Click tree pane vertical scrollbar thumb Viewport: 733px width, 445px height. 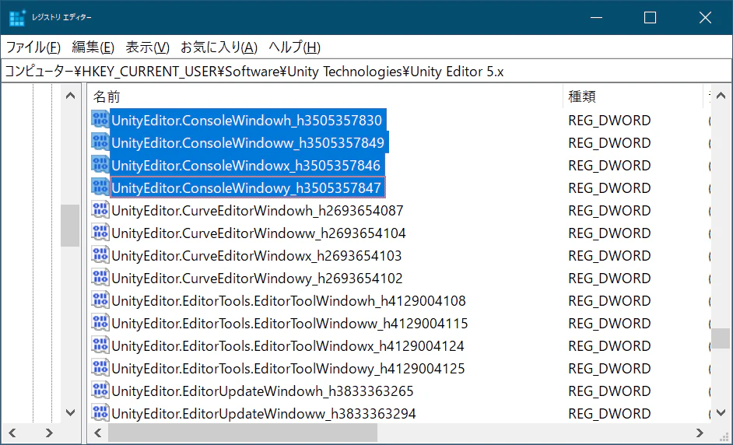pyautogui.click(x=70, y=226)
